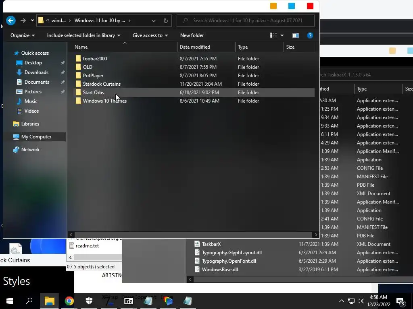Sort by the Size column header
The height and width of the screenshot is (309, 413).
click(x=290, y=47)
